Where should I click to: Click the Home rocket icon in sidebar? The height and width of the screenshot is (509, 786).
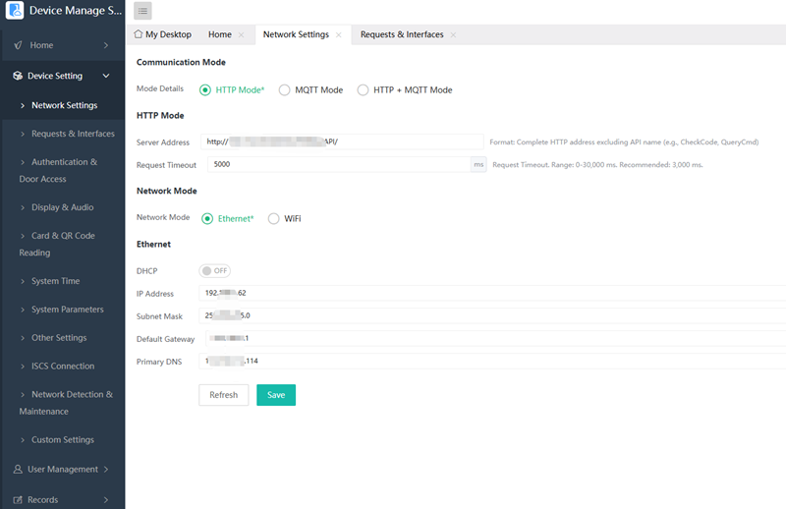18,45
